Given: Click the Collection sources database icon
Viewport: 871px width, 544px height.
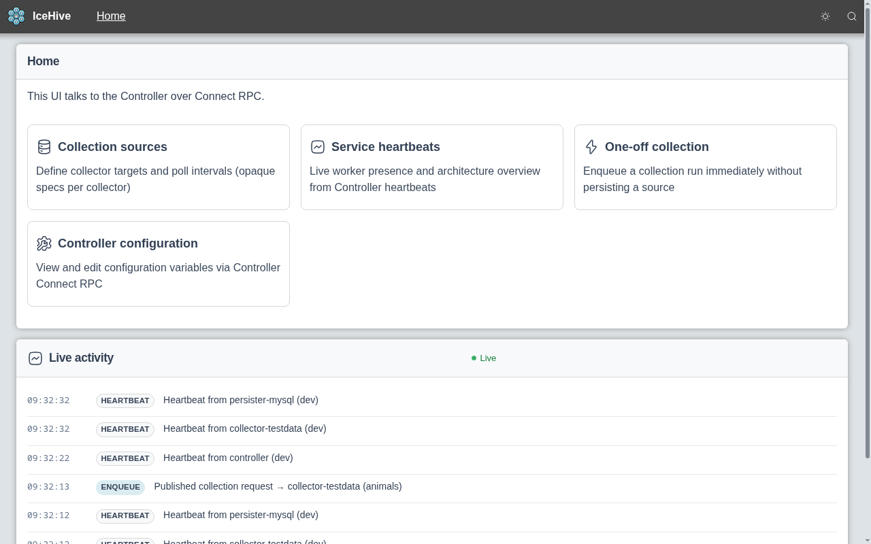Looking at the screenshot, I should tap(44, 147).
